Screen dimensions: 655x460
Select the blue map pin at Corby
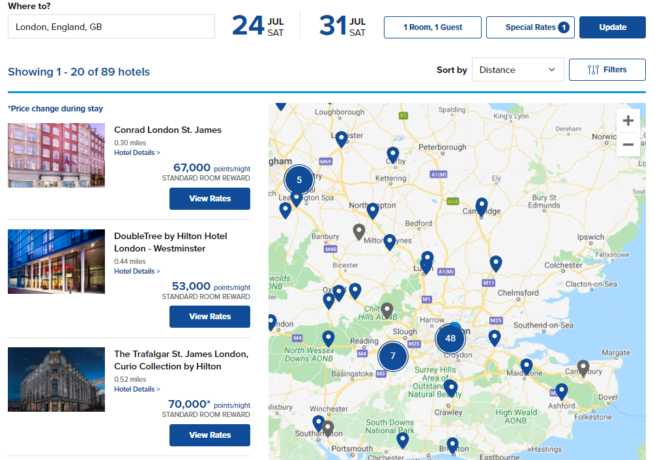coord(392,155)
